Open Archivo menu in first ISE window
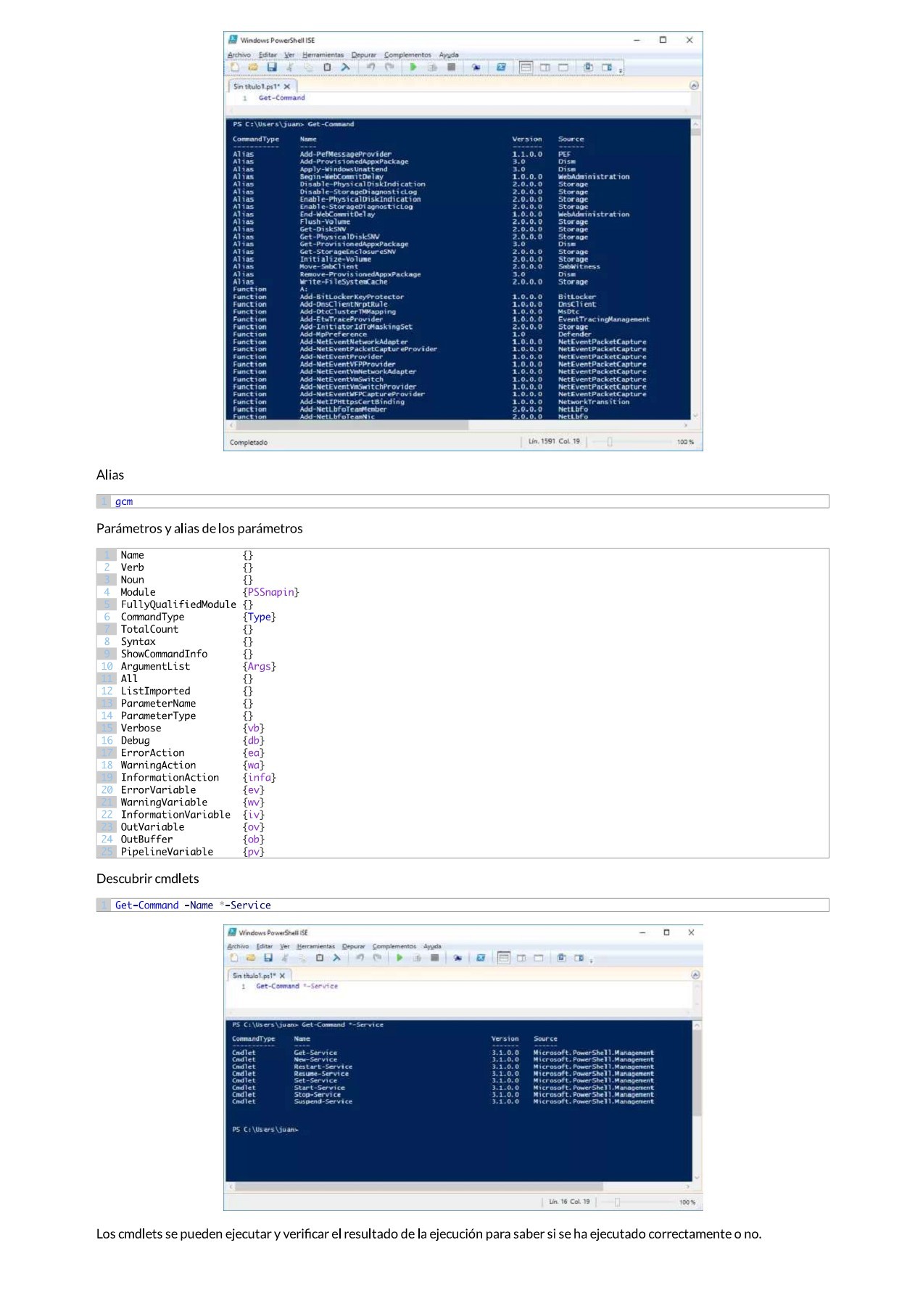Viewport: 923px width, 1306px height. tap(239, 54)
